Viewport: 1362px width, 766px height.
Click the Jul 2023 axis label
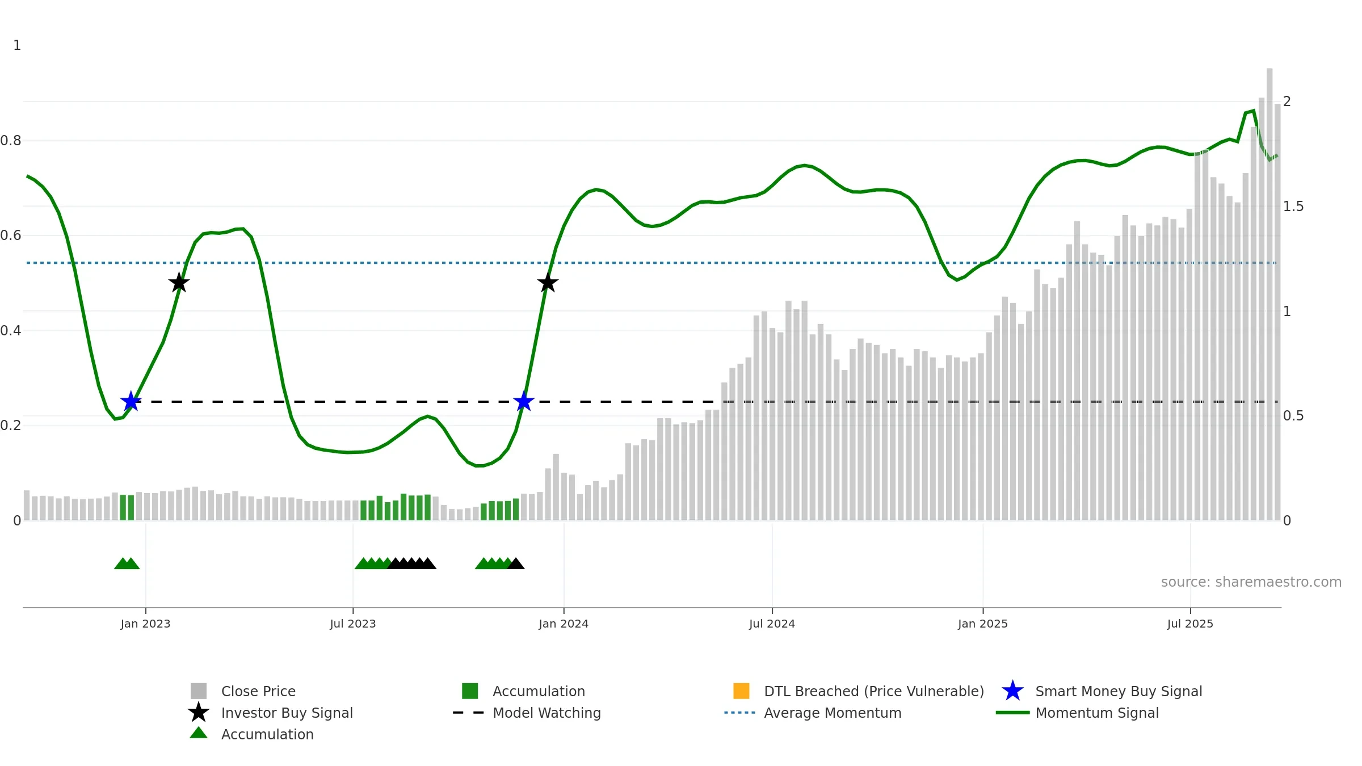[353, 624]
